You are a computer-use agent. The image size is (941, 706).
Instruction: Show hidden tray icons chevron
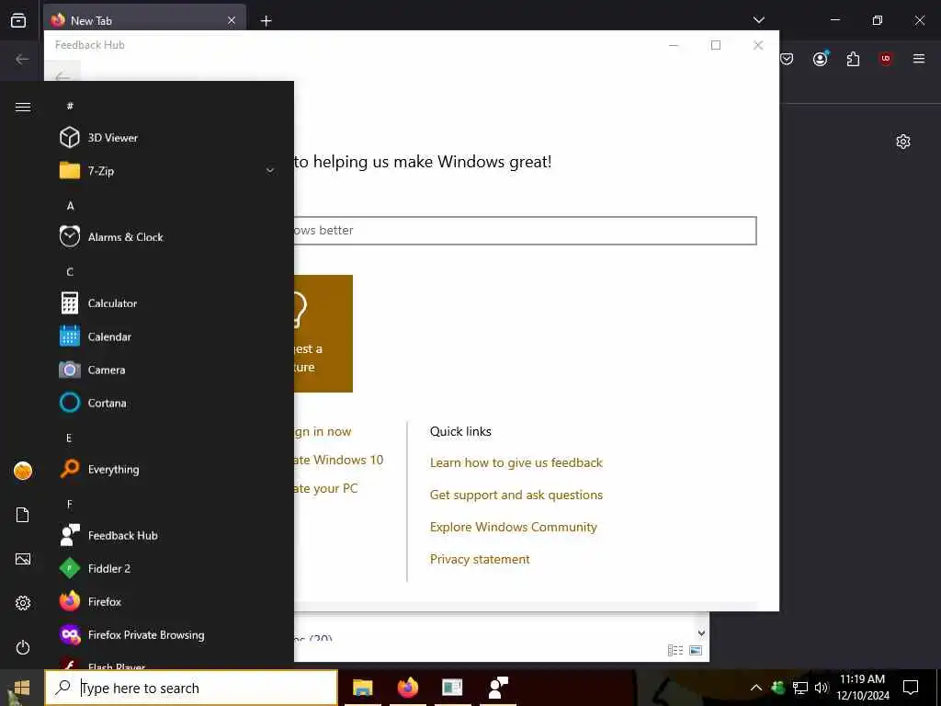(x=756, y=688)
